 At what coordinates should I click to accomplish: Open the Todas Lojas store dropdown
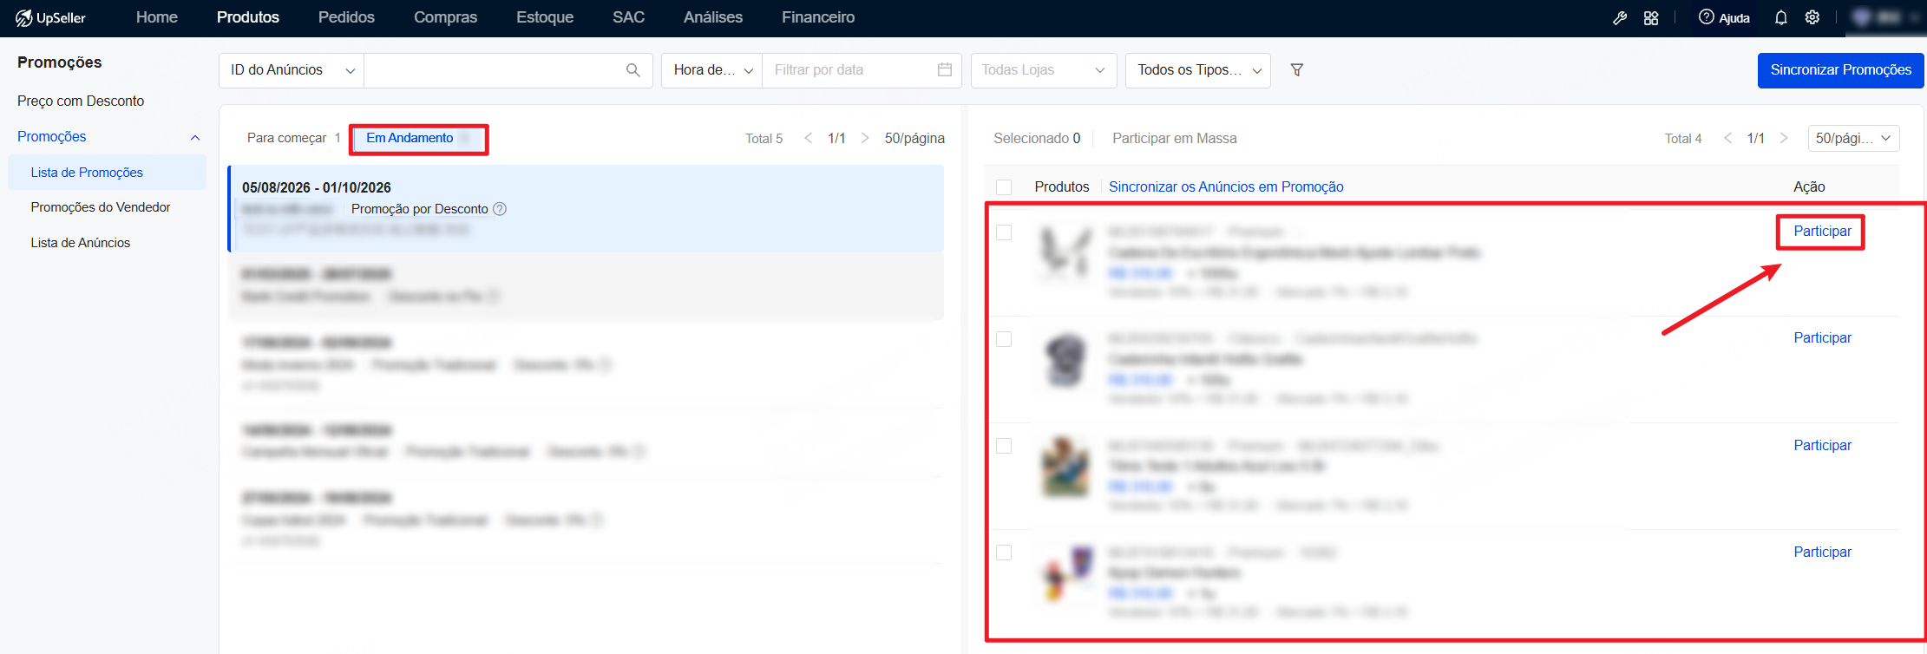click(1043, 70)
